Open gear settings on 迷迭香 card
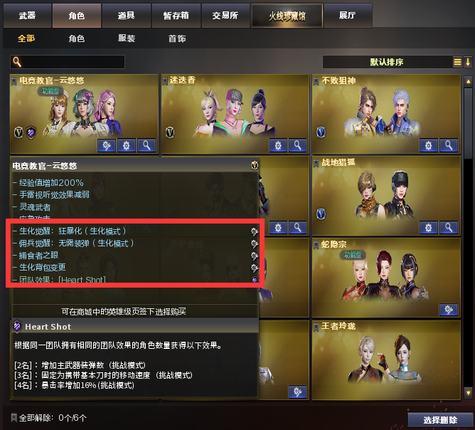 click(x=278, y=145)
